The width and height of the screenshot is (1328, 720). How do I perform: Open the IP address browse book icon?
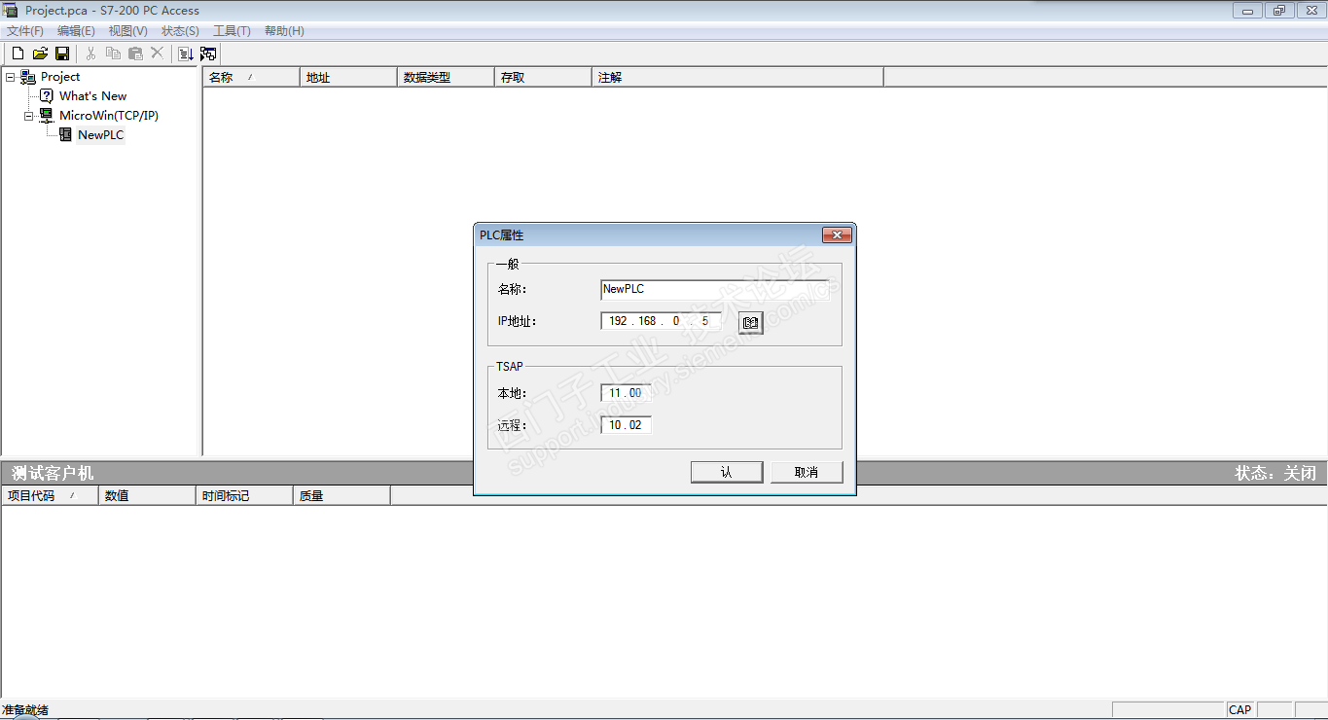750,322
